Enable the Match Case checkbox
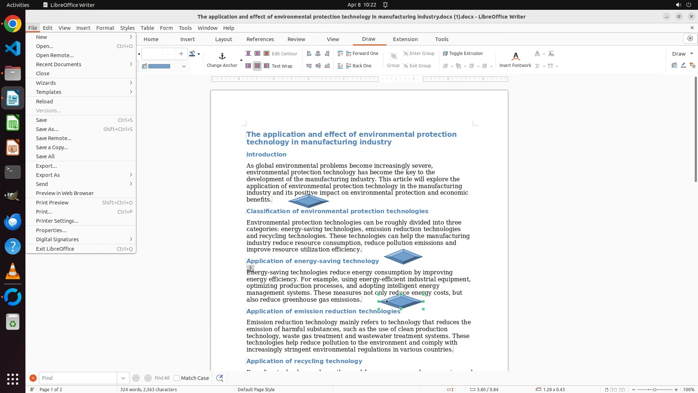This screenshot has height=393, width=698. (x=177, y=378)
